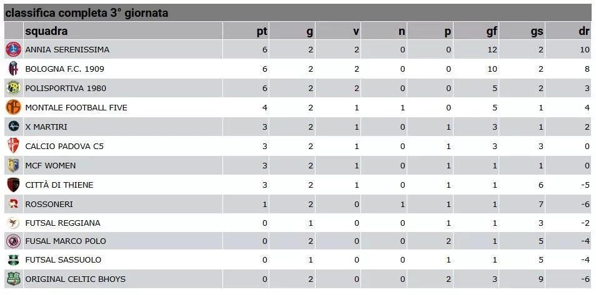596x295 pixels.
Task: Select the 'classifica completa 3° giornata' title bar
Action: point(297,13)
